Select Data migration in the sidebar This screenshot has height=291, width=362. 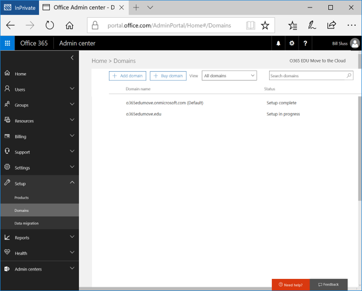point(27,223)
